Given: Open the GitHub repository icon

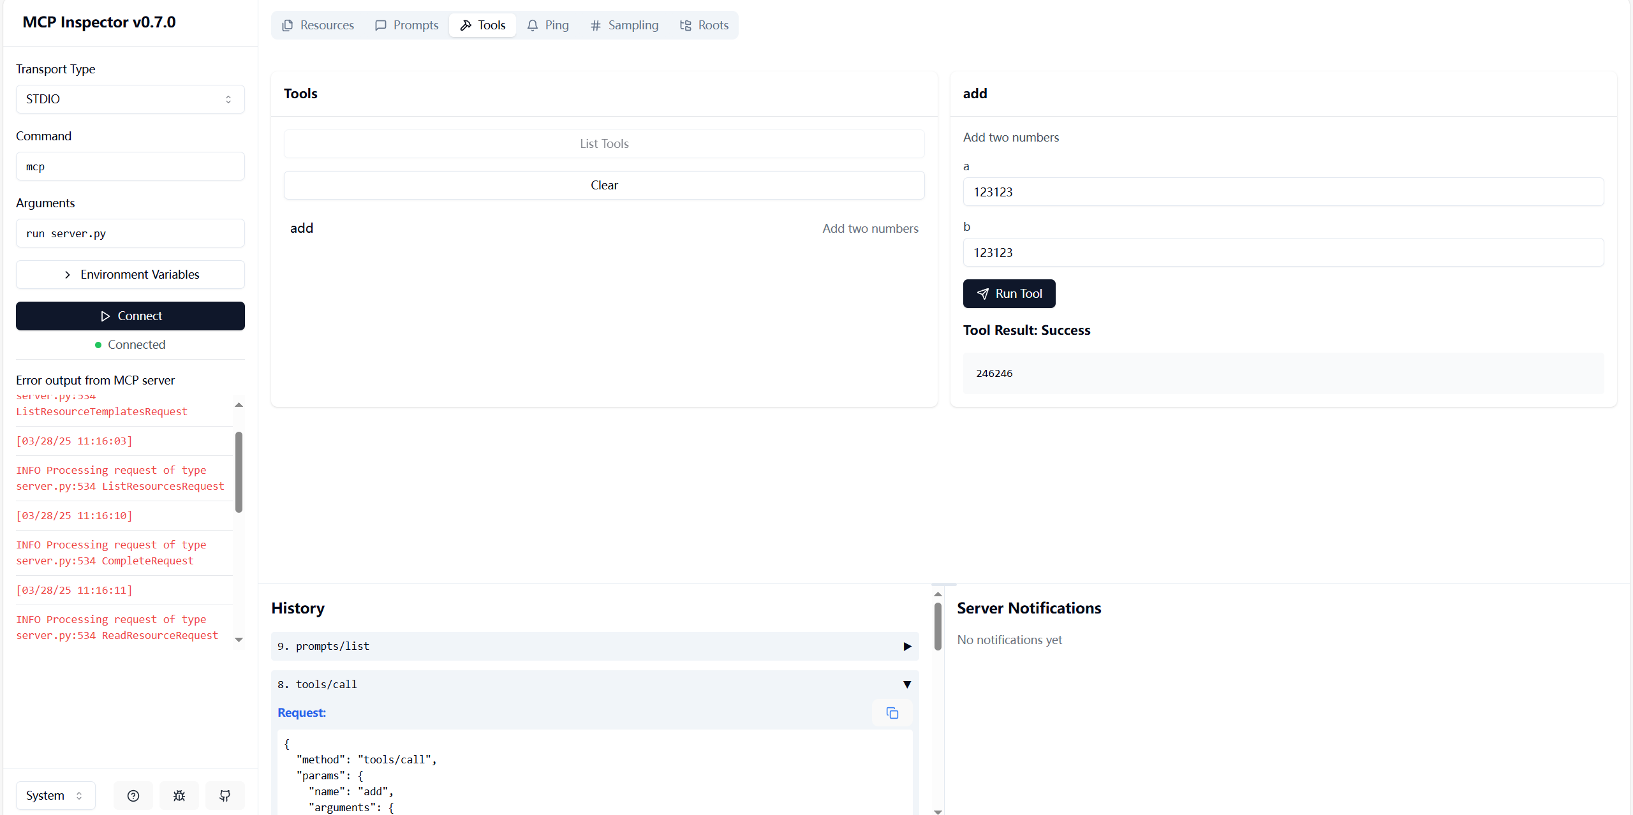Looking at the screenshot, I should pyautogui.click(x=225, y=795).
